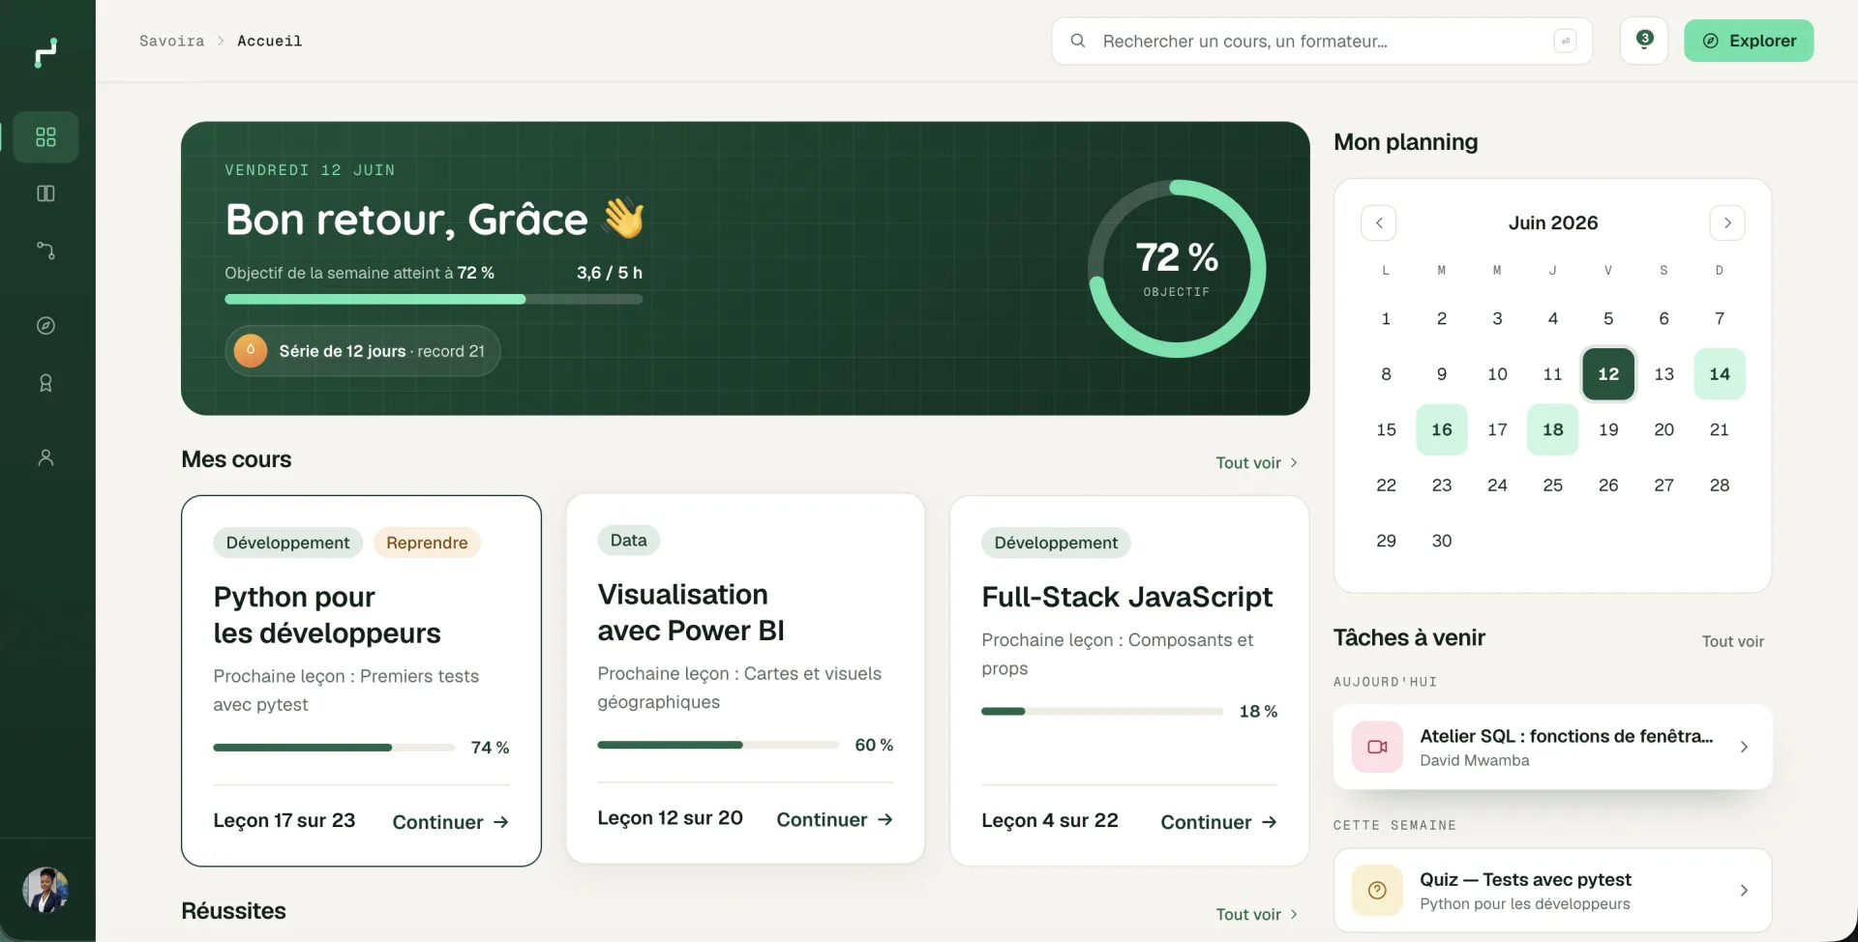Open the learning path icon in sidebar
The height and width of the screenshot is (942, 1858).
45,250
